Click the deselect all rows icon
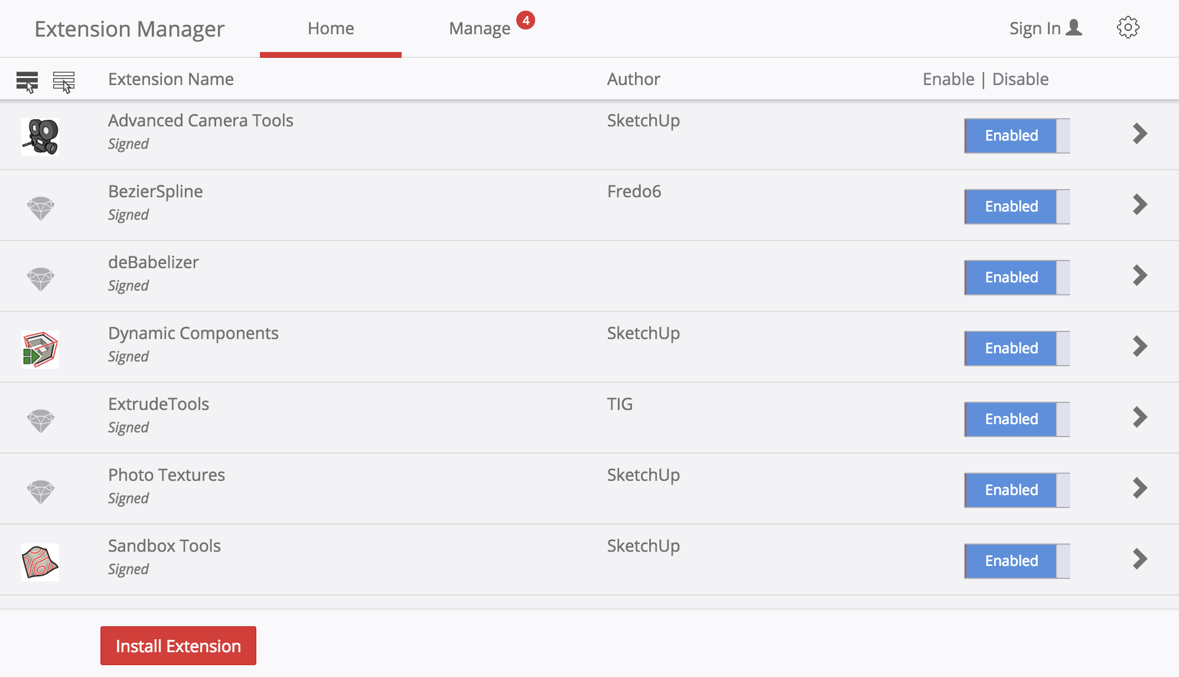 (x=64, y=82)
